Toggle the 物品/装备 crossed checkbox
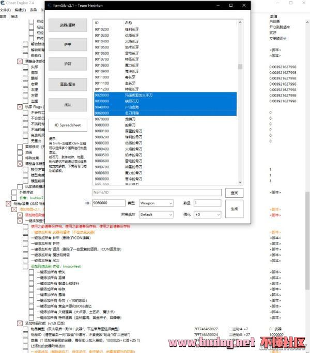The height and width of the screenshot is (353, 310). (x=8, y=204)
